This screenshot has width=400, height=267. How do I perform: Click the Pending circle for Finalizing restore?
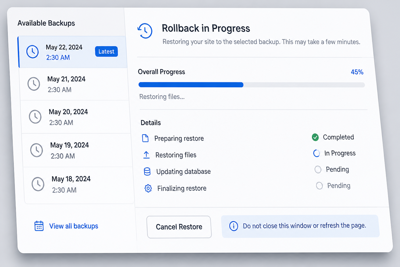pyautogui.click(x=319, y=186)
